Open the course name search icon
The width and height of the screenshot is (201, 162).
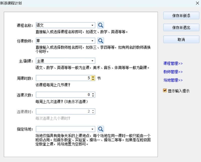click(x=100, y=25)
